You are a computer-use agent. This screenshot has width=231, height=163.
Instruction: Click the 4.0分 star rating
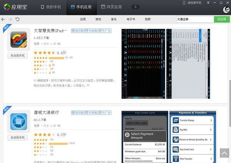click(x=50, y=135)
